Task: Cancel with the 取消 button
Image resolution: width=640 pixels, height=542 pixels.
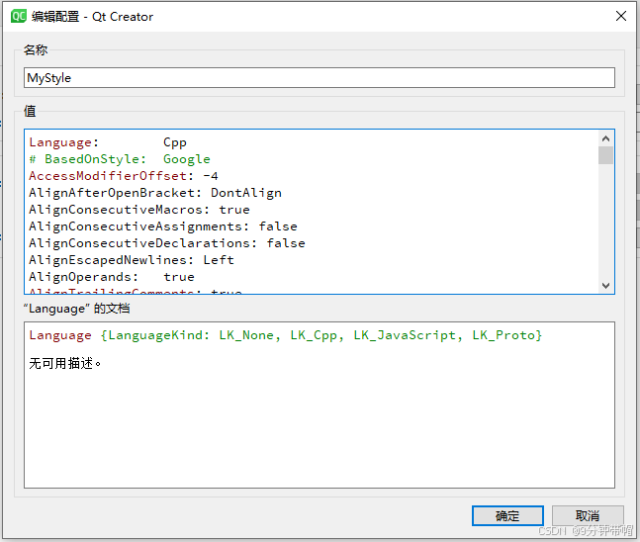Action: (x=588, y=516)
